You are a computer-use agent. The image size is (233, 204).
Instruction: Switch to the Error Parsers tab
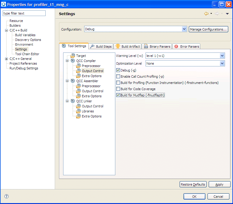point(187,46)
